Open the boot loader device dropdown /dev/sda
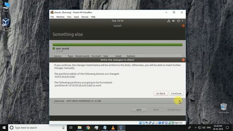Viewport: 233px width, 131px height. (117, 101)
